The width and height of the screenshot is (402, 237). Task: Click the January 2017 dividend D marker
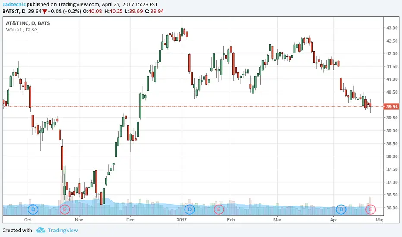(189, 209)
